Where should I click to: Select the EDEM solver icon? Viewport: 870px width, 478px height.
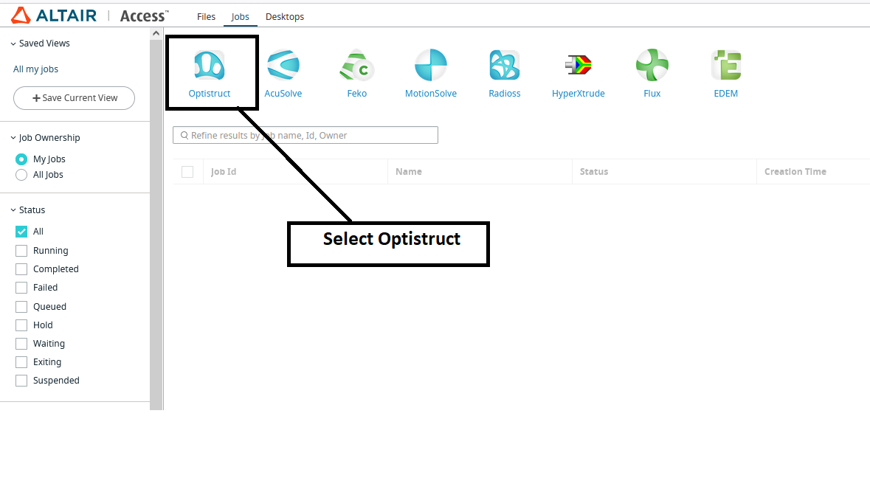726,70
